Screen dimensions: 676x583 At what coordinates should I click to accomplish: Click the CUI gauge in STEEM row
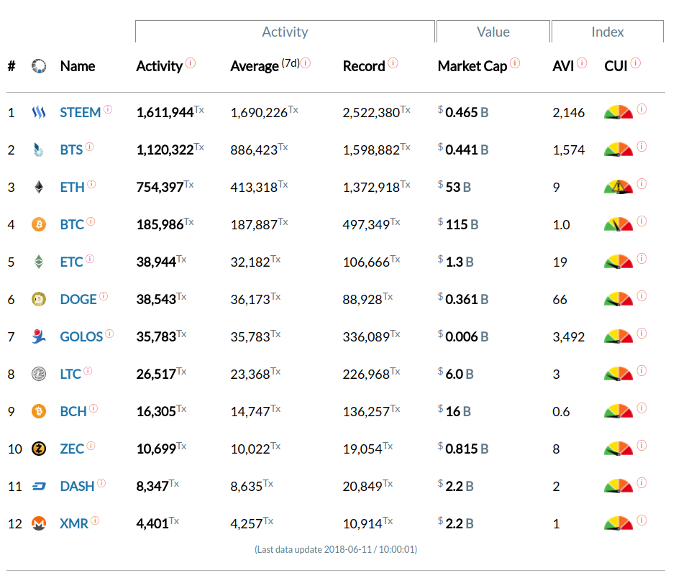point(618,112)
